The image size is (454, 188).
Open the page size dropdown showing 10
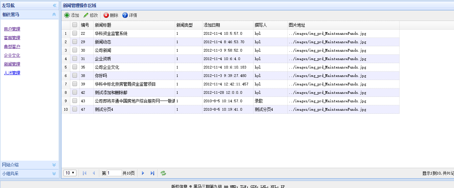click(x=70, y=173)
